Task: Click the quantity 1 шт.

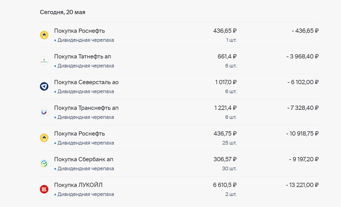Action: 231,40
